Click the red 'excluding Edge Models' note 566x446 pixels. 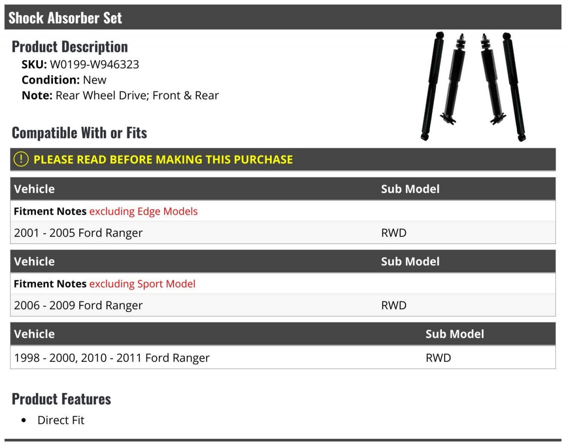tap(143, 211)
